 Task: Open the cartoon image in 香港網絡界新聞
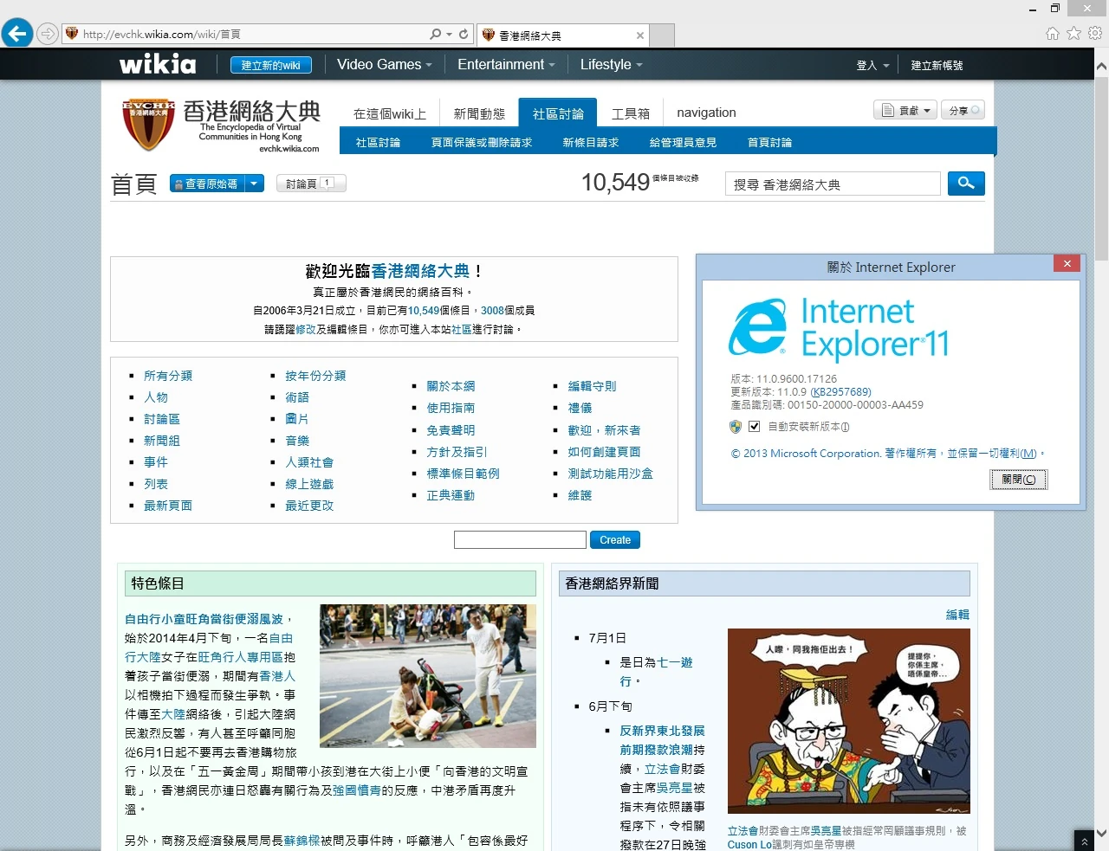click(x=849, y=721)
